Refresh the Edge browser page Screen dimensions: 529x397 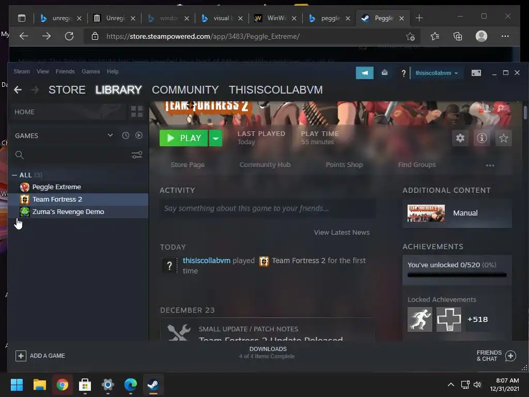click(x=69, y=36)
